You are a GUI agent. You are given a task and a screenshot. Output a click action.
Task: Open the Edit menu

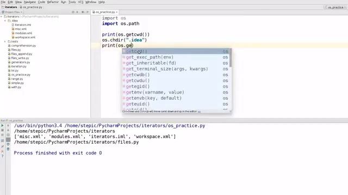10,2
